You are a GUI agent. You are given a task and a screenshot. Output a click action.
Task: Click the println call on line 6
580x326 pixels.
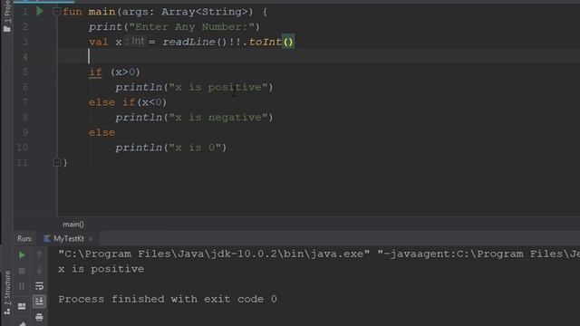coord(139,88)
